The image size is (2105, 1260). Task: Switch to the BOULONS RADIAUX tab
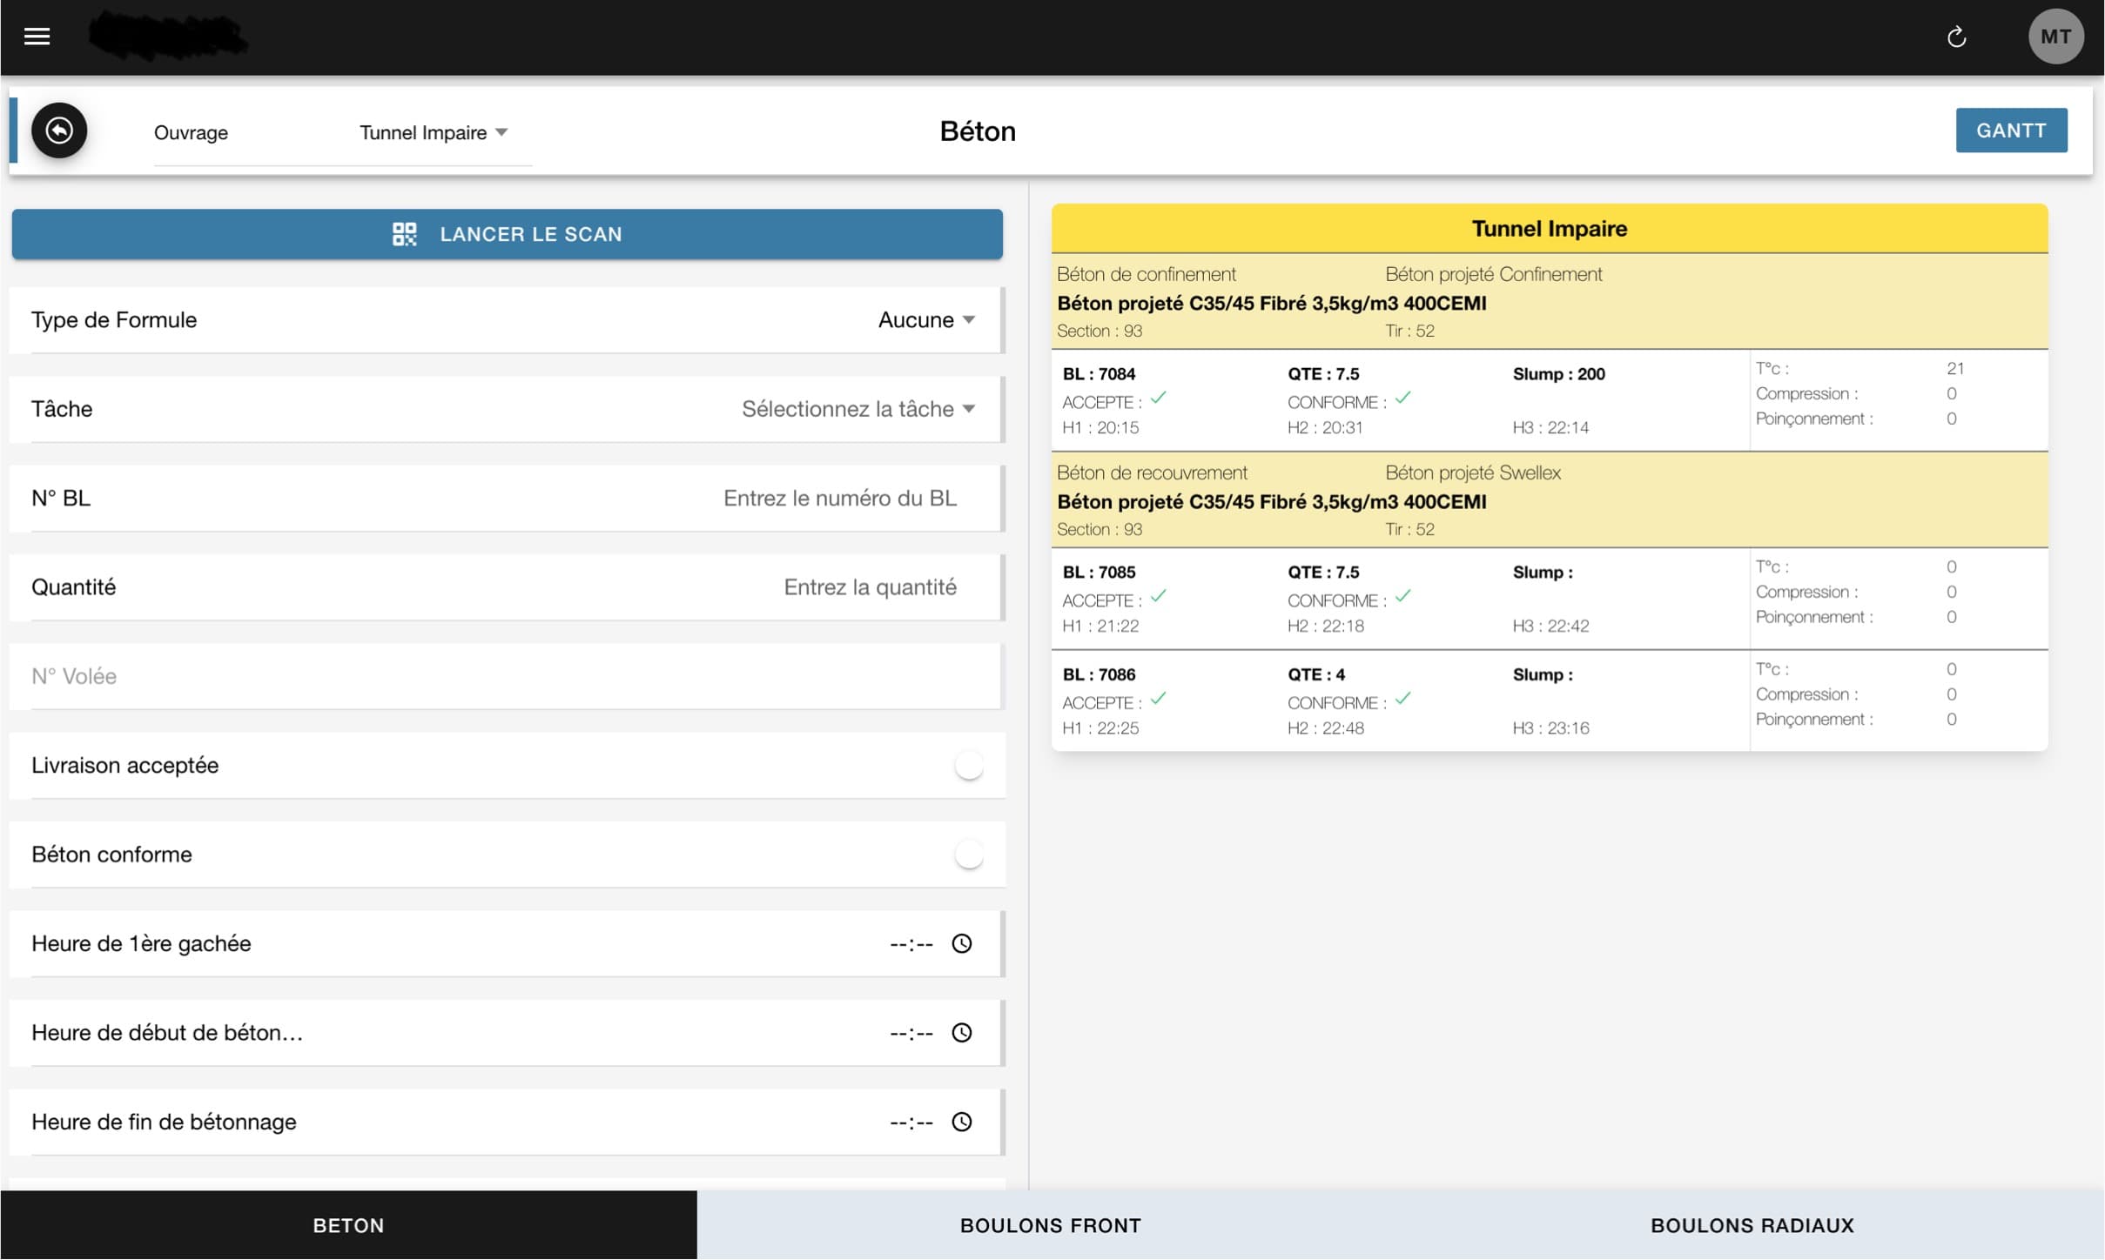pos(1752,1225)
